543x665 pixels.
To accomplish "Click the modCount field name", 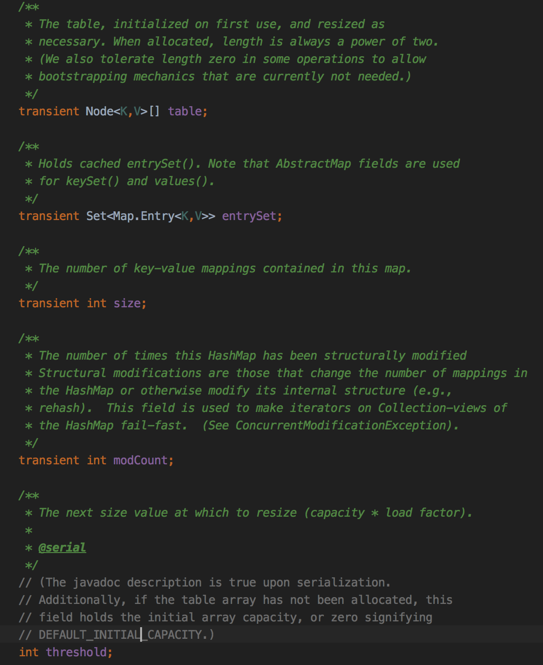I will pos(140,460).
